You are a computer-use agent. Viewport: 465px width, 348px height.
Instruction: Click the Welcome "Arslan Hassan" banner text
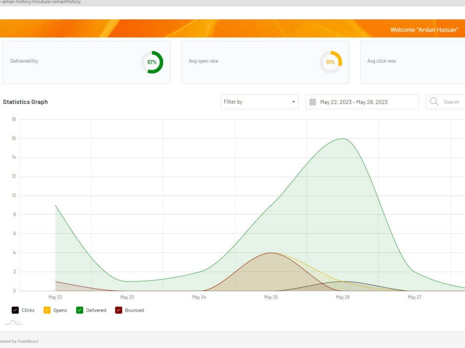(x=424, y=30)
